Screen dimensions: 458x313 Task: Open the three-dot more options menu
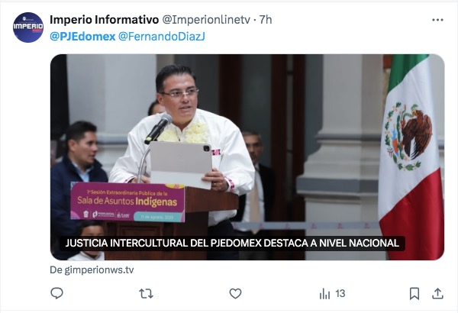click(437, 20)
